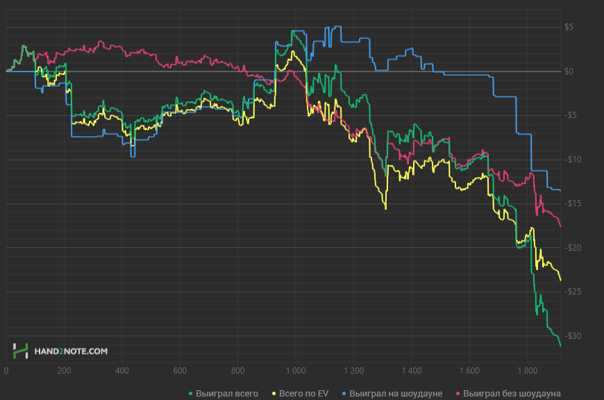Click the '-$10' y-axis label
The width and height of the screenshot is (604, 400).
[573, 160]
